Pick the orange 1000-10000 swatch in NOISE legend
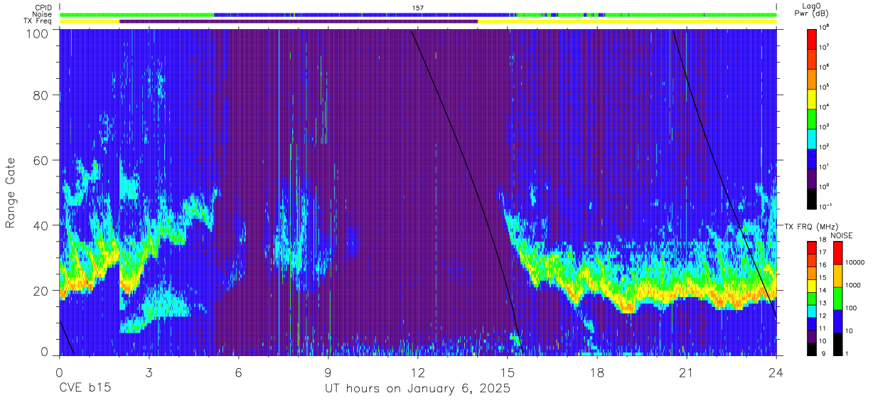Image resolution: width=873 pixels, height=403 pixels. (838, 276)
